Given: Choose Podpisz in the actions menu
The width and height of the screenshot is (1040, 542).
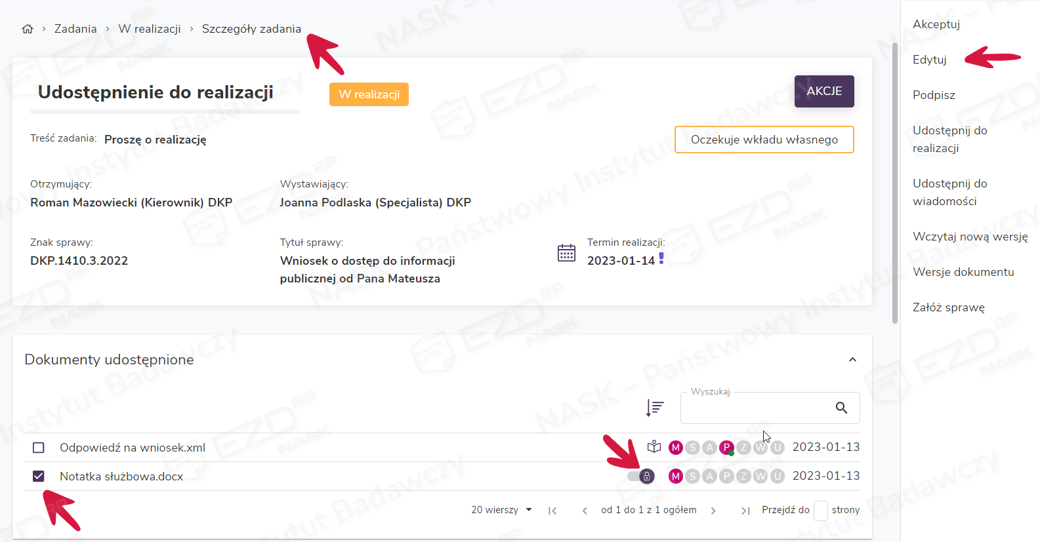Looking at the screenshot, I should 933,95.
